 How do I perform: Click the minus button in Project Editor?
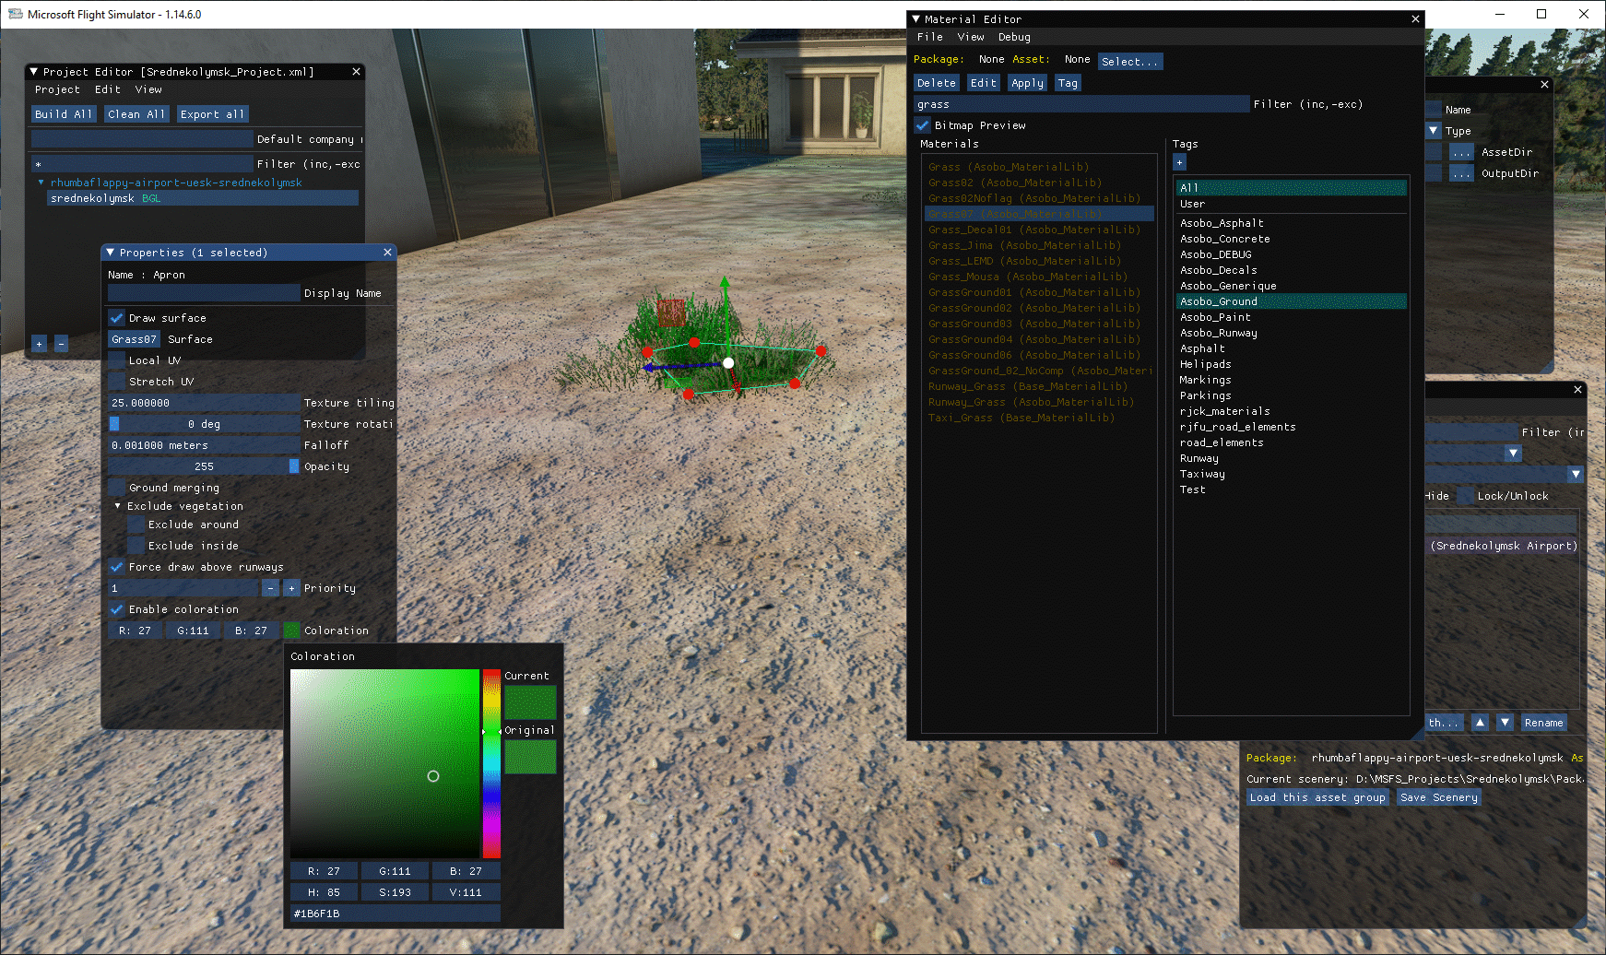61,344
